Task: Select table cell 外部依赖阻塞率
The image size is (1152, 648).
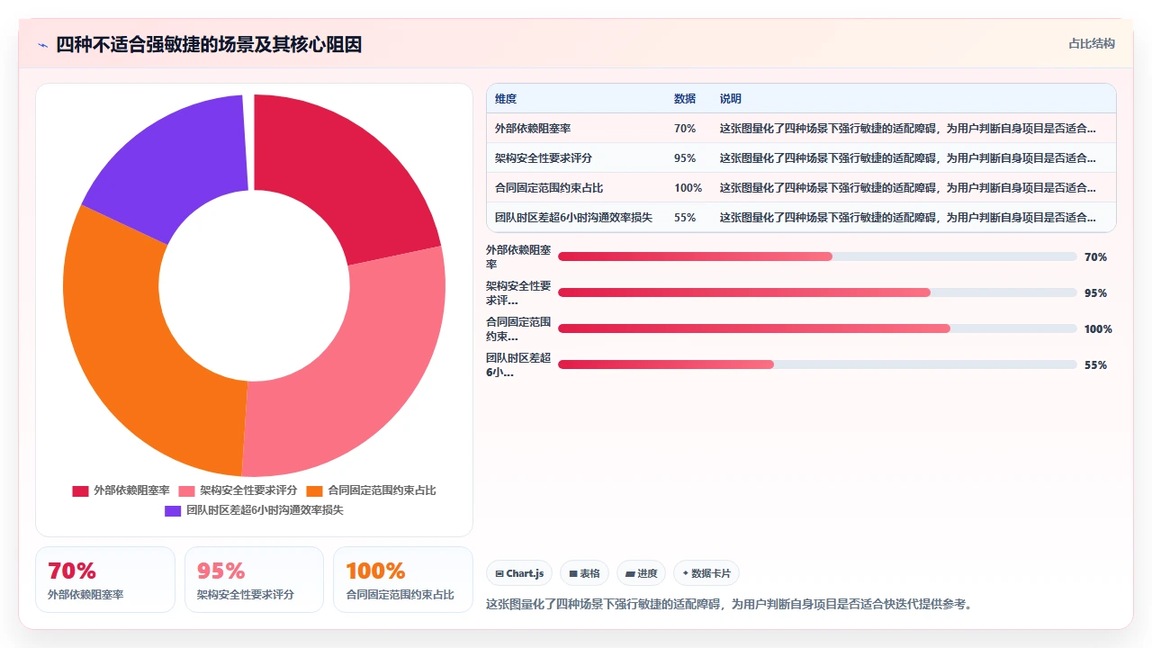Action: 533,129
